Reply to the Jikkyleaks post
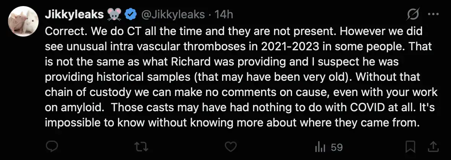Image resolution: width=451 pixels, height=160 pixels. [x=51, y=147]
